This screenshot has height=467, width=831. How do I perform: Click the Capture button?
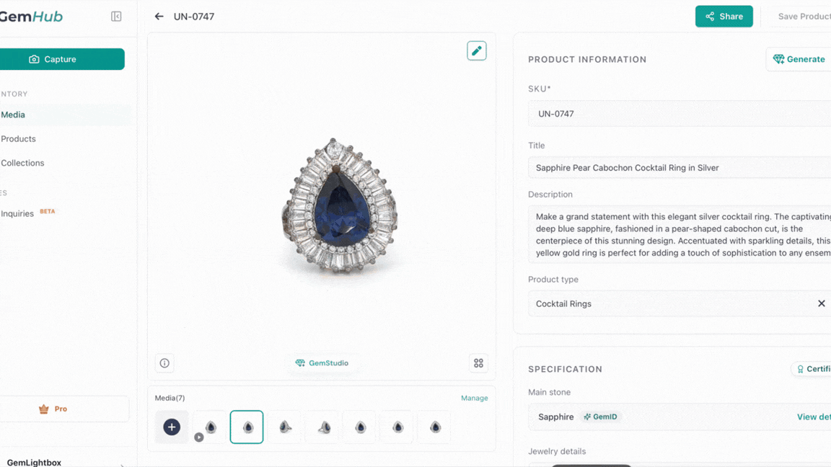[x=62, y=59]
